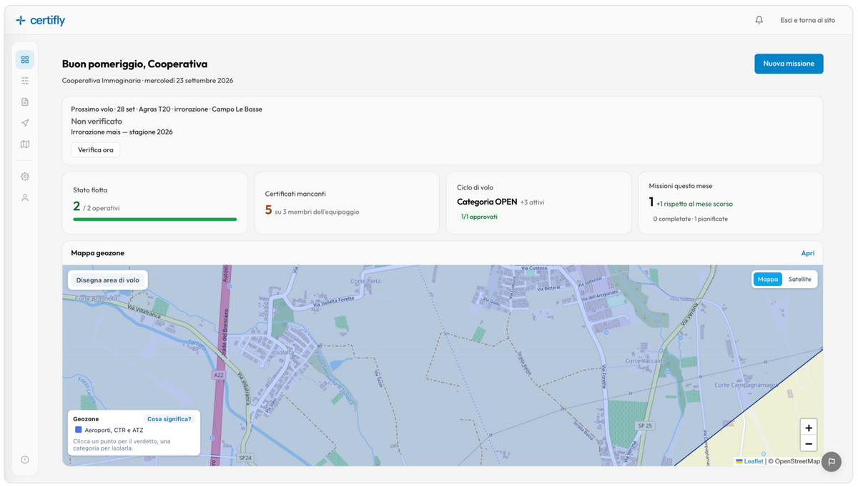Switch map view to Mappa
The width and height of the screenshot is (858, 487).
click(768, 280)
